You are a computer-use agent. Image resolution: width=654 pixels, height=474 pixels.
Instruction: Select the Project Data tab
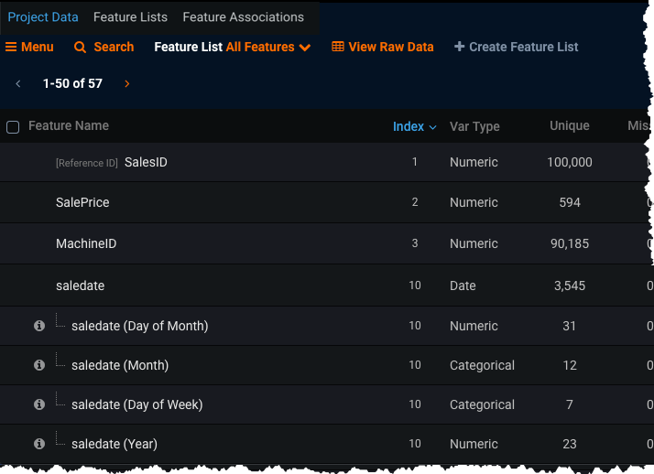click(x=43, y=17)
